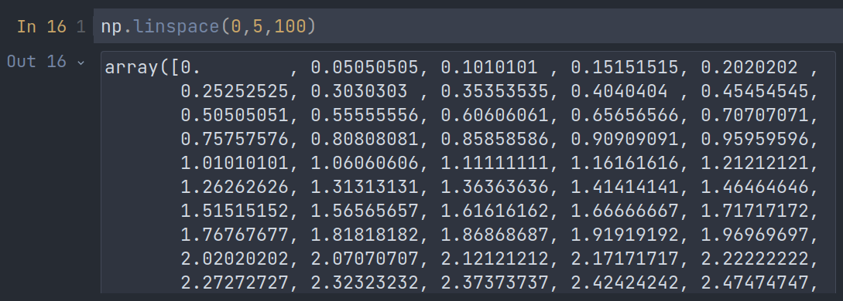
Task: Click the value 0.1010101 in output
Action: pos(488,67)
